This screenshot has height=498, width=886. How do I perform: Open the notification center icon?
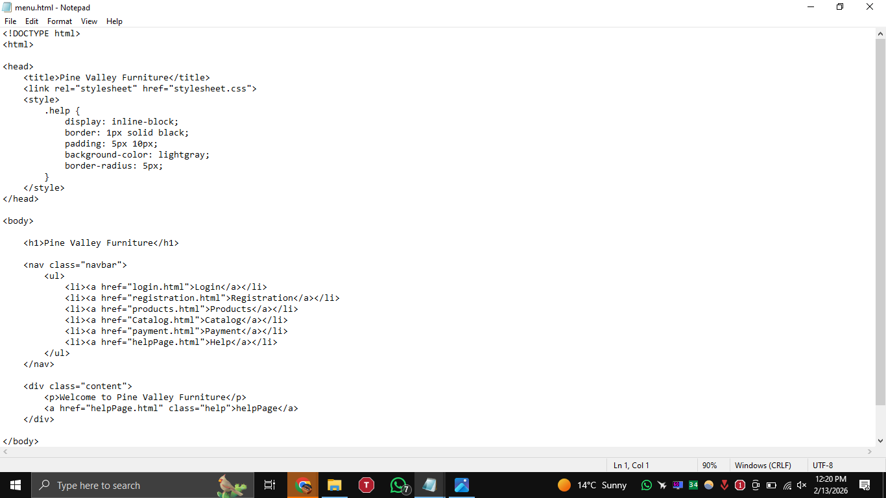(864, 485)
